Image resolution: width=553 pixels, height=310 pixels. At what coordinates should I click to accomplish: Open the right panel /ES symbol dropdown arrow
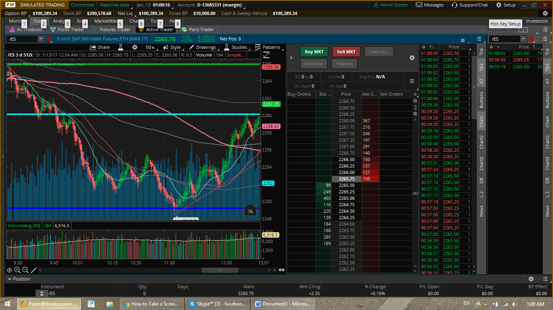coord(523,39)
